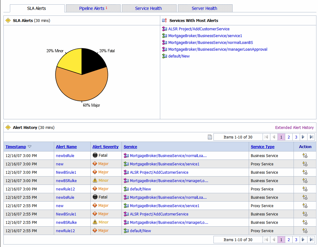The image size is (318, 247).
Task: Open the Server Health tab
Action: click(204, 8)
